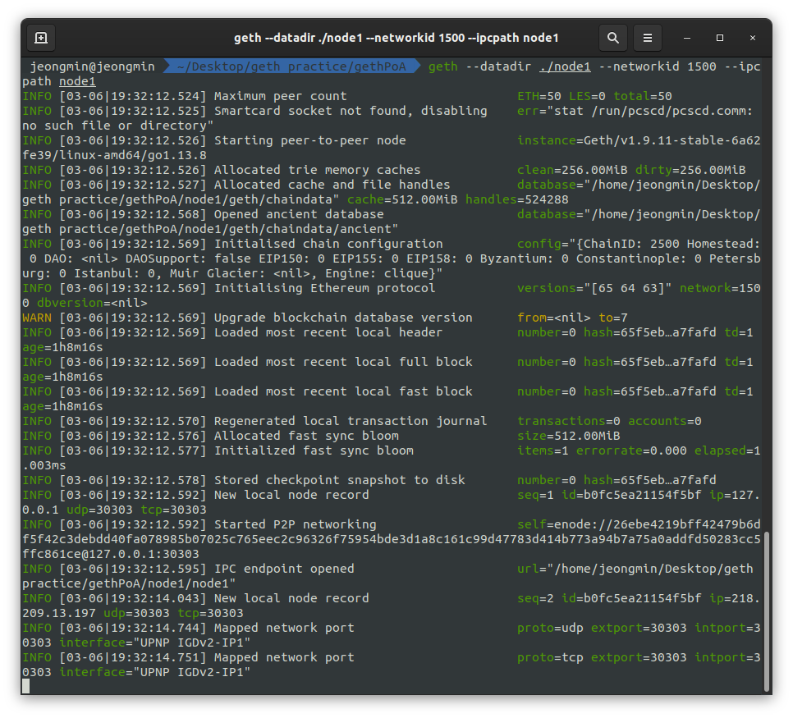Close the geth terminal window
Viewport: 793px width, 718px height.
(753, 38)
